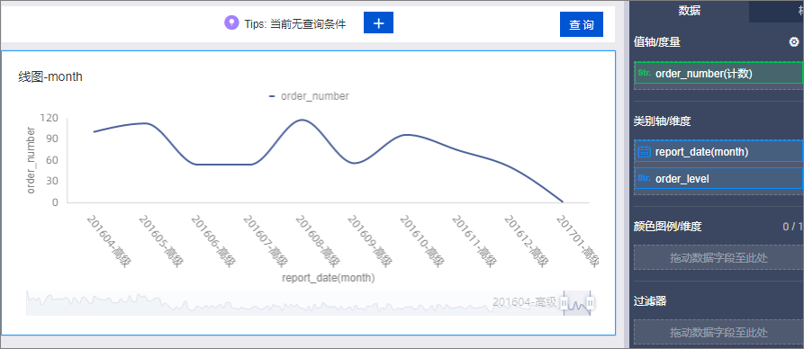
Task: Click the chart title 线图-month
Action: (50, 76)
